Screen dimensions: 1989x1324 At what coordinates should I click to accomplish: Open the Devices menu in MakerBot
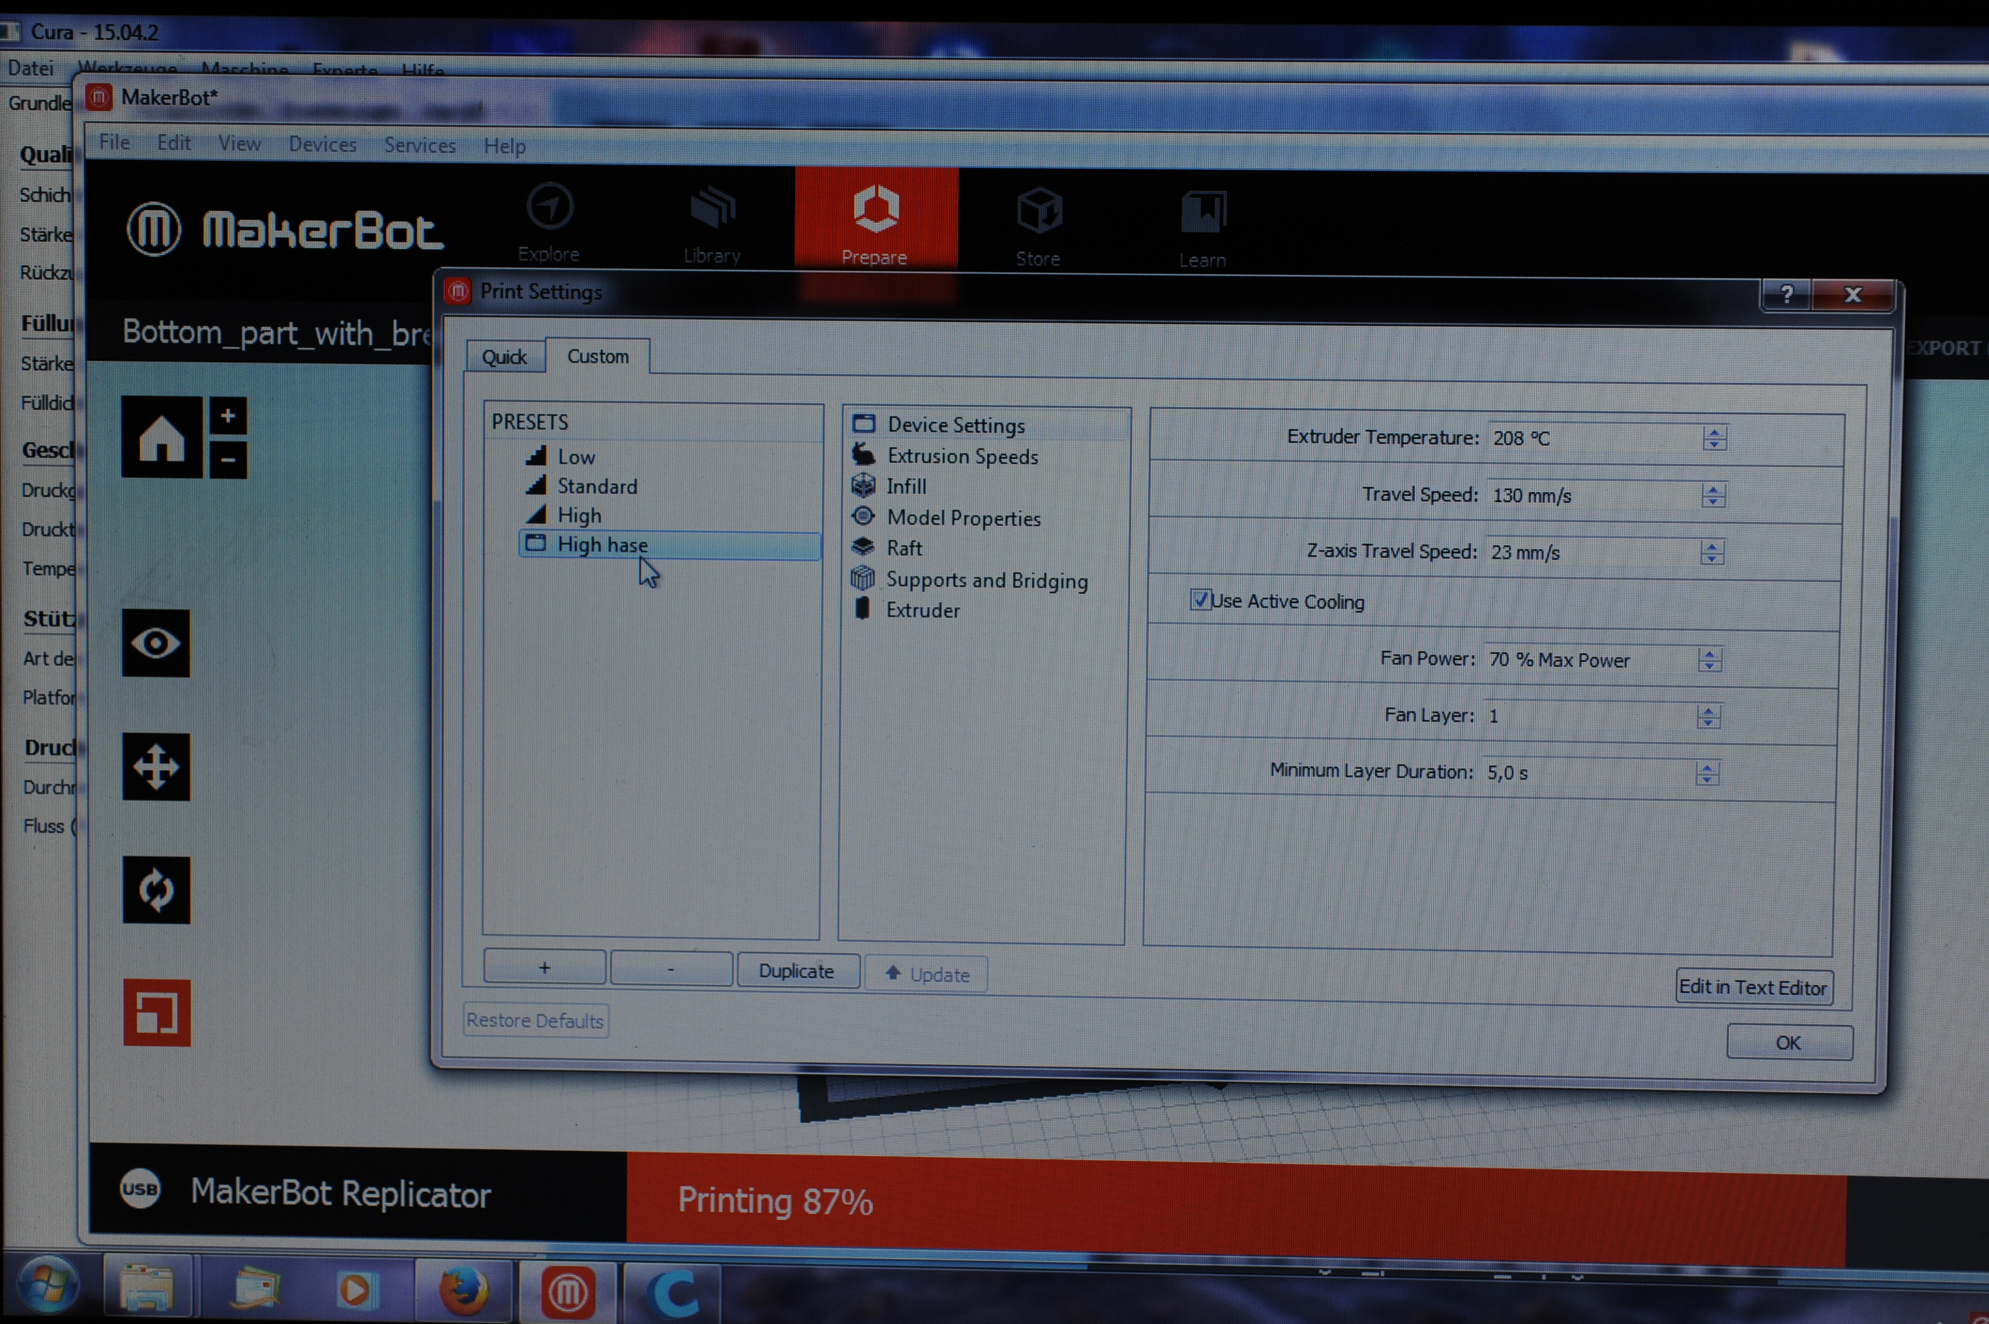click(x=322, y=144)
